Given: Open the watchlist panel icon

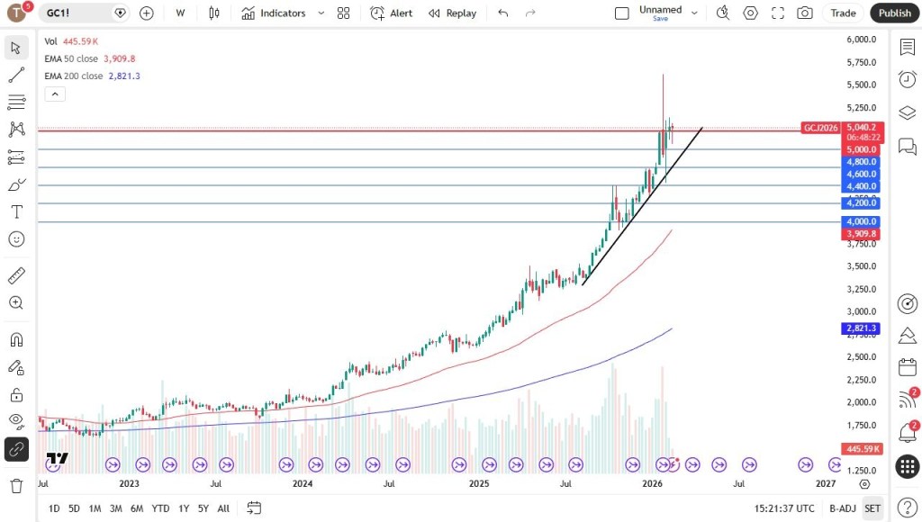Looking at the screenshot, I should 907,47.
